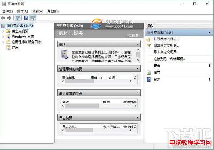Select 应用程序和服务日志 tree item
The image size is (214, 150).
point(26,42)
